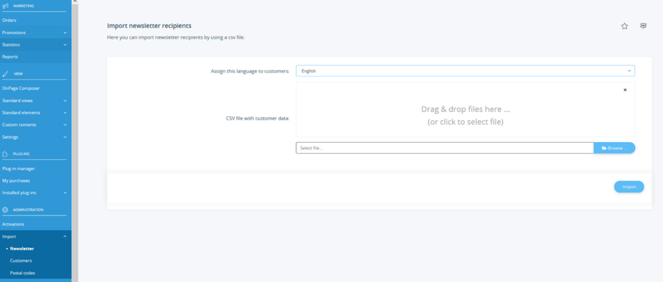The image size is (663, 282).
Task: Click the View paintbrush icon
Action: pos(5,74)
